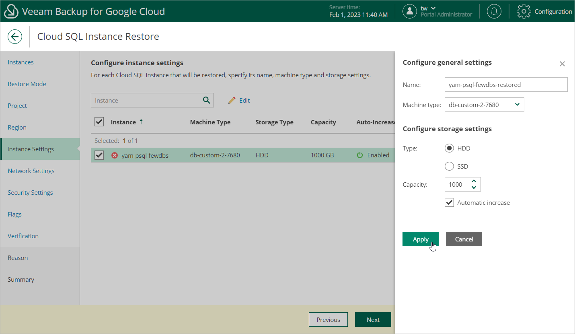Open the notifications bell icon
This screenshot has width=575, height=334.
pos(494,11)
